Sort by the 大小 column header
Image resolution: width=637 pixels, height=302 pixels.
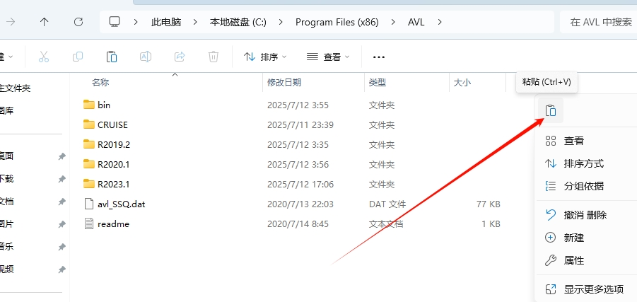coord(462,83)
